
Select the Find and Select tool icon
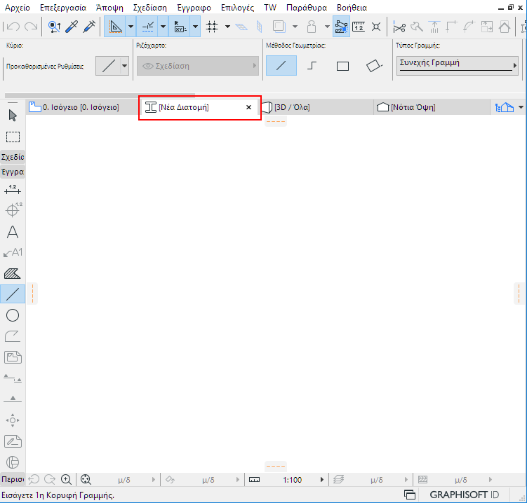pos(54,27)
